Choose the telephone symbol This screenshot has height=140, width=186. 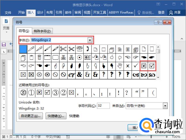[80, 49]
